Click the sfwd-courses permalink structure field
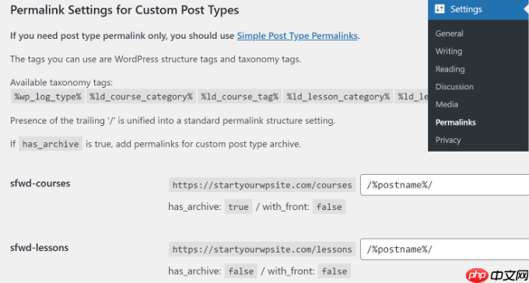This screenshot has height=283, width=529. click(445, 185)
